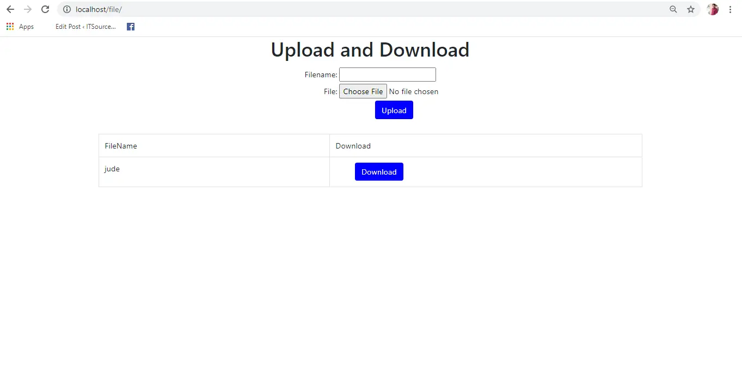Viewport: 742px width, 377px height.
Task: Open the Chrome three-dot menu
Action: click(x=730, y=9)
